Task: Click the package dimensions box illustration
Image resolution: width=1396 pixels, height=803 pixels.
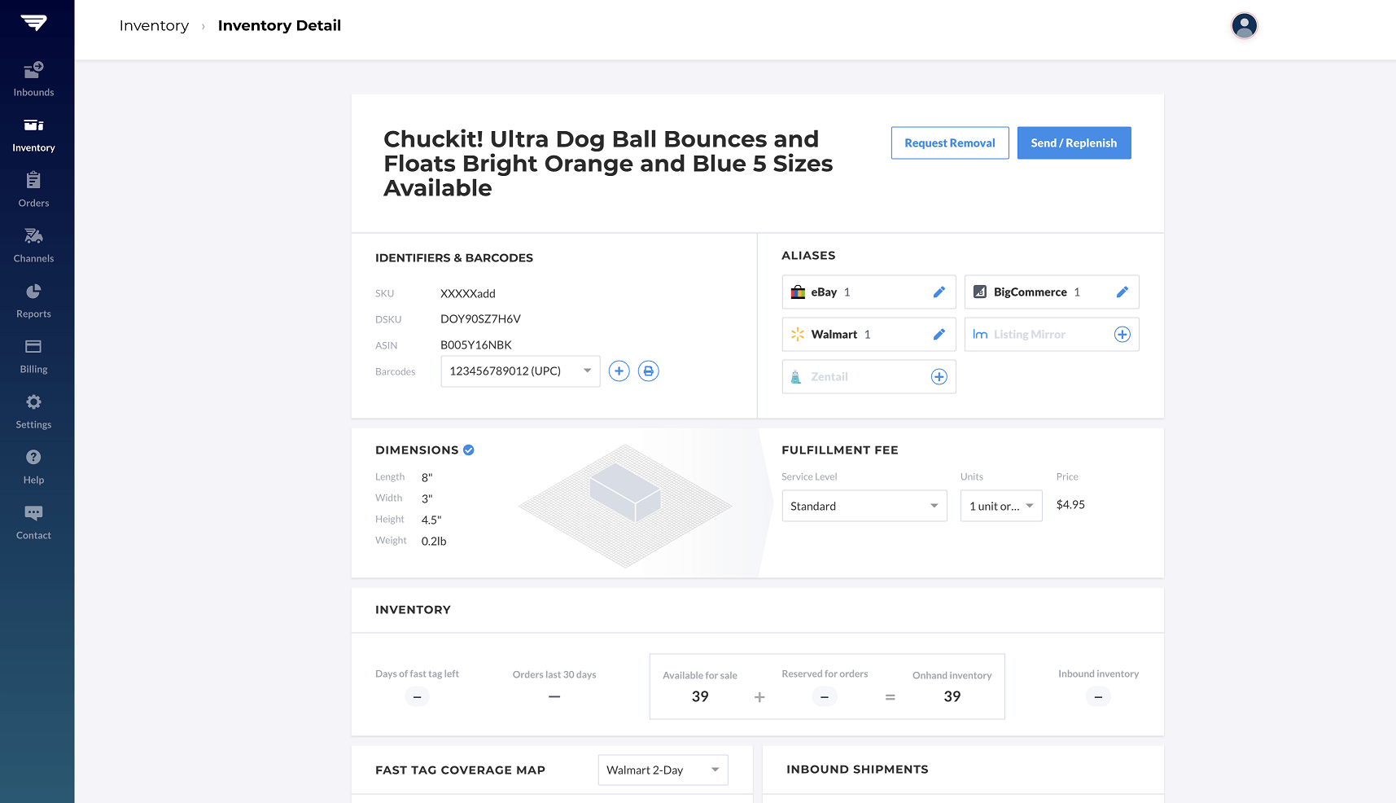Action: [x=625, y=492]
